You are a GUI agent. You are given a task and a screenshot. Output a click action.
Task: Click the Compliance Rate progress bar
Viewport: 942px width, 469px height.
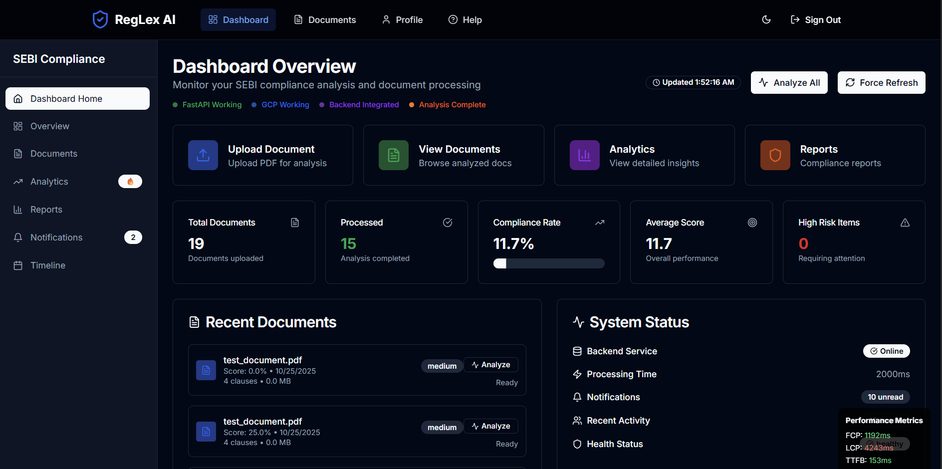coord(549,263)
